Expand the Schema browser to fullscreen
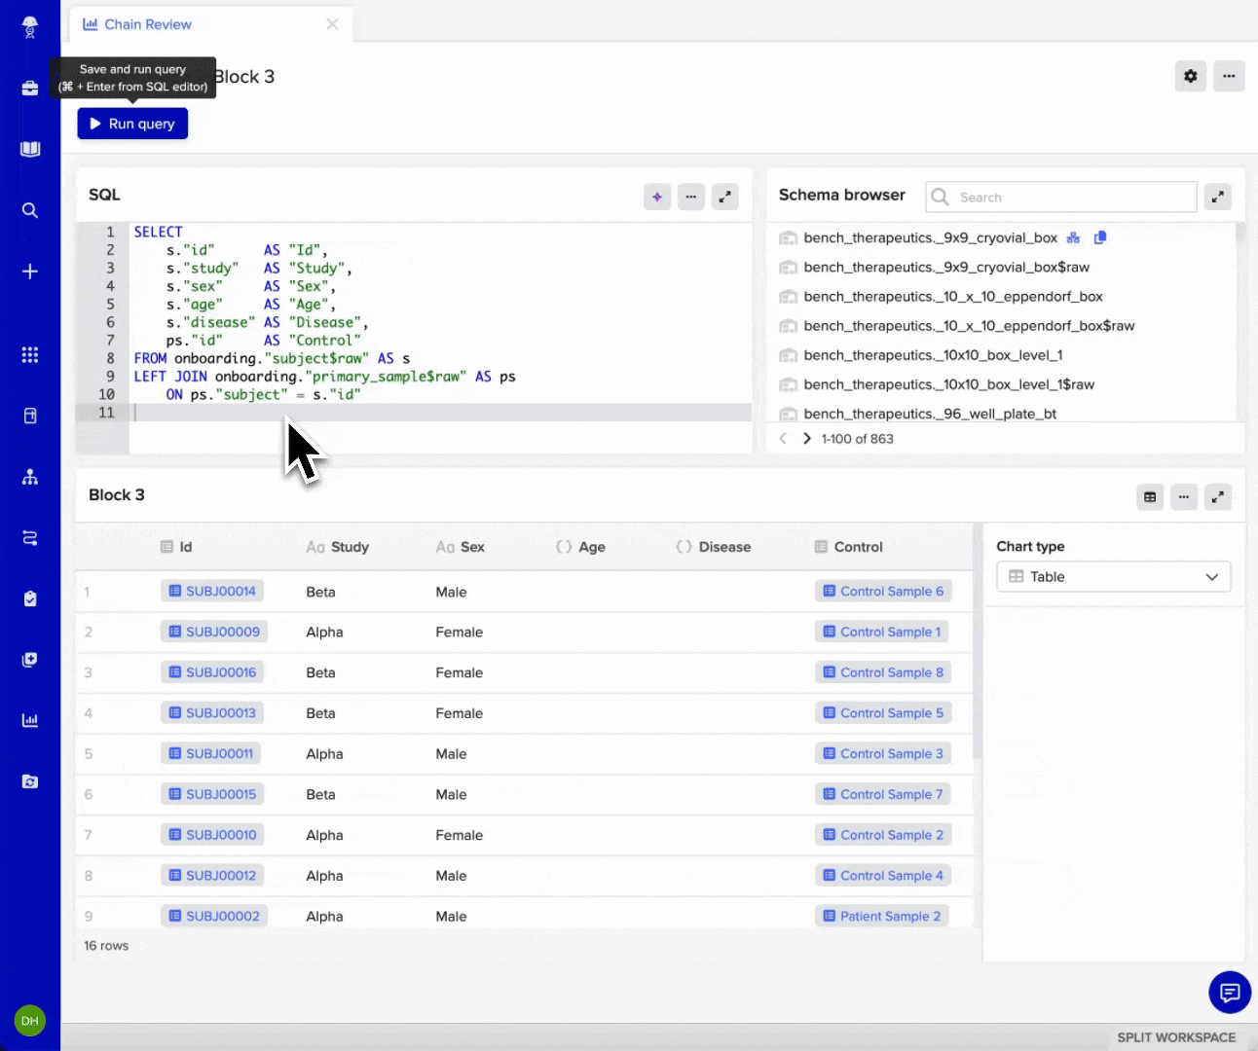 [x=1217, y=197]
